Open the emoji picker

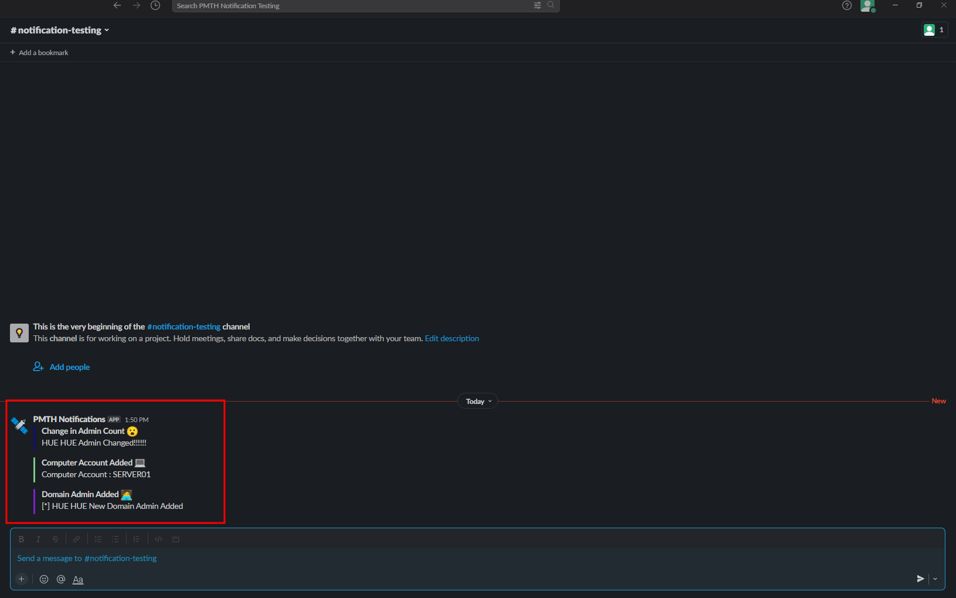(x=44, y=579)
